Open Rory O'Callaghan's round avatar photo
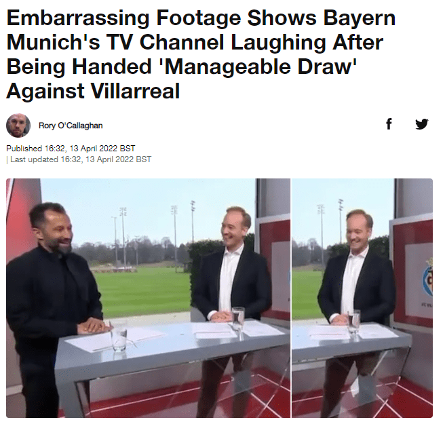 [x=18, y=126]
